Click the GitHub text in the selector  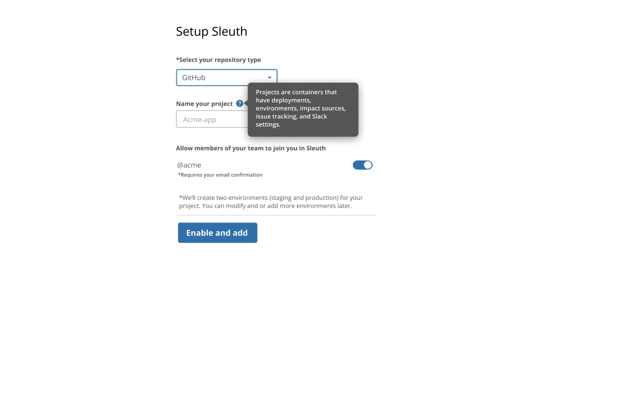194,78
